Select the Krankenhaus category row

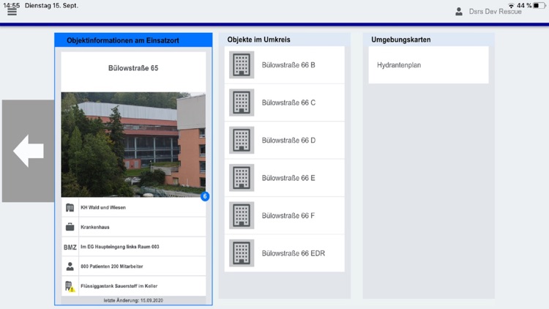pyautogui.click(x=133, y=228)
